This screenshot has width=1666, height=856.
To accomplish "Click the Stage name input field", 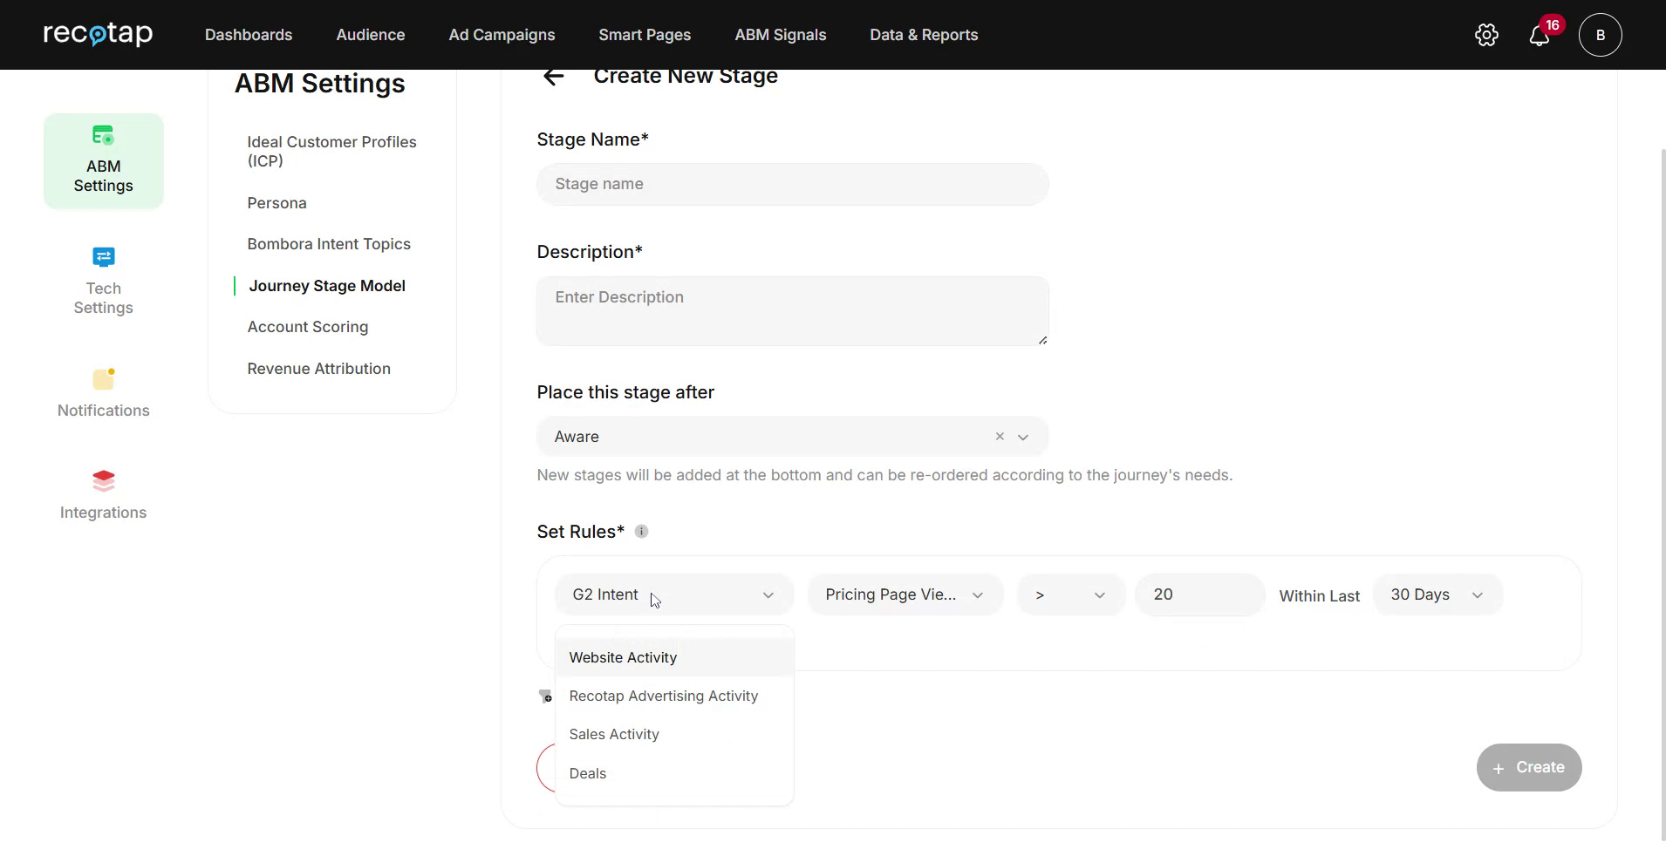I will click(x=792, y=184).
